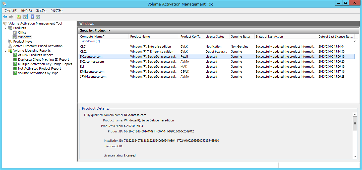Collapse the Products tree node
The image size is (362, 170).
point(6,28)
